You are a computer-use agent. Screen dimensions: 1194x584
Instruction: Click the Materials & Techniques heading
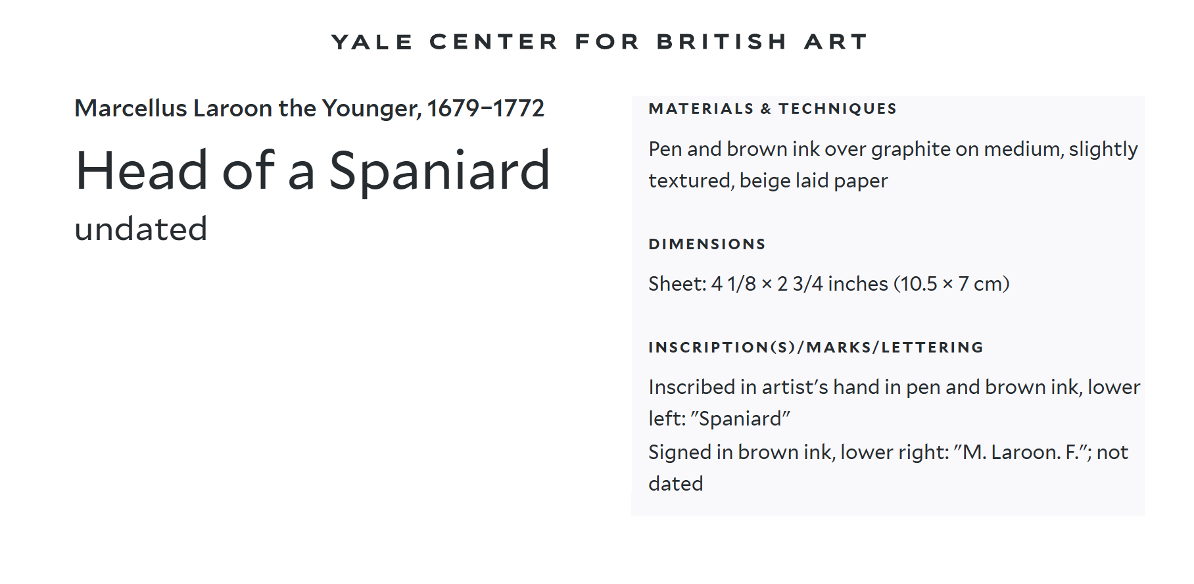773,109
